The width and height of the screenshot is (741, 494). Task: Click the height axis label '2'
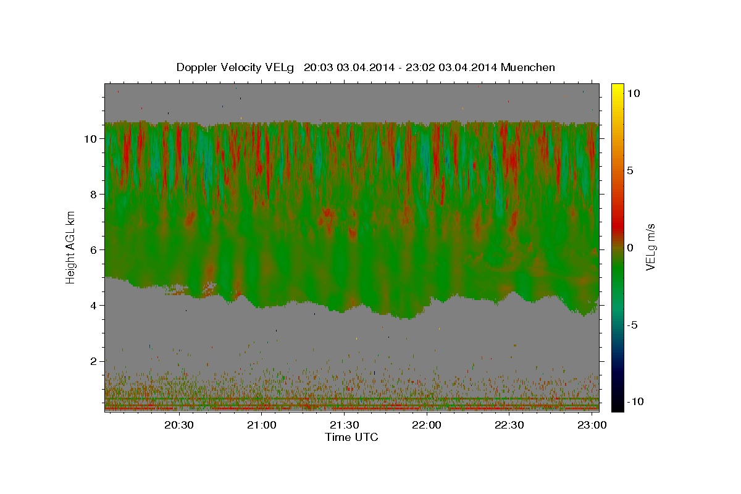93,361
